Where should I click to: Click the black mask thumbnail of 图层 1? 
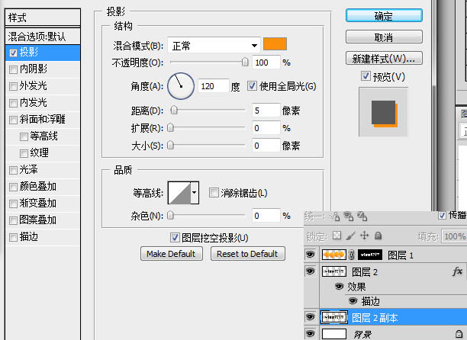click(370, 255)
